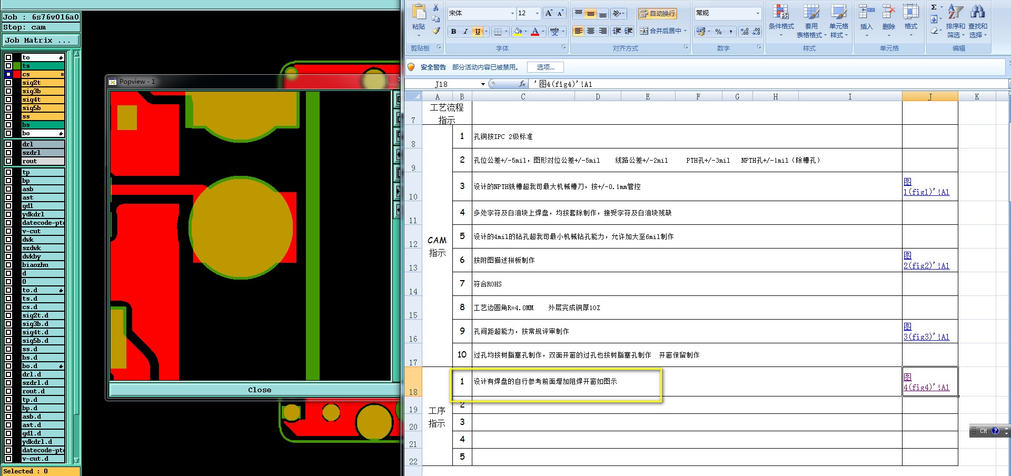Screen dimensions: 1011x476
Task: Click the phonetic guide (wén) icon
Action: click(x=554, y=32)
